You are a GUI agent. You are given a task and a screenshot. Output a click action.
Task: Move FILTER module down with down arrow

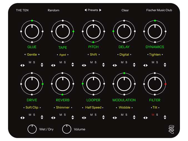[x=165, y=118]
